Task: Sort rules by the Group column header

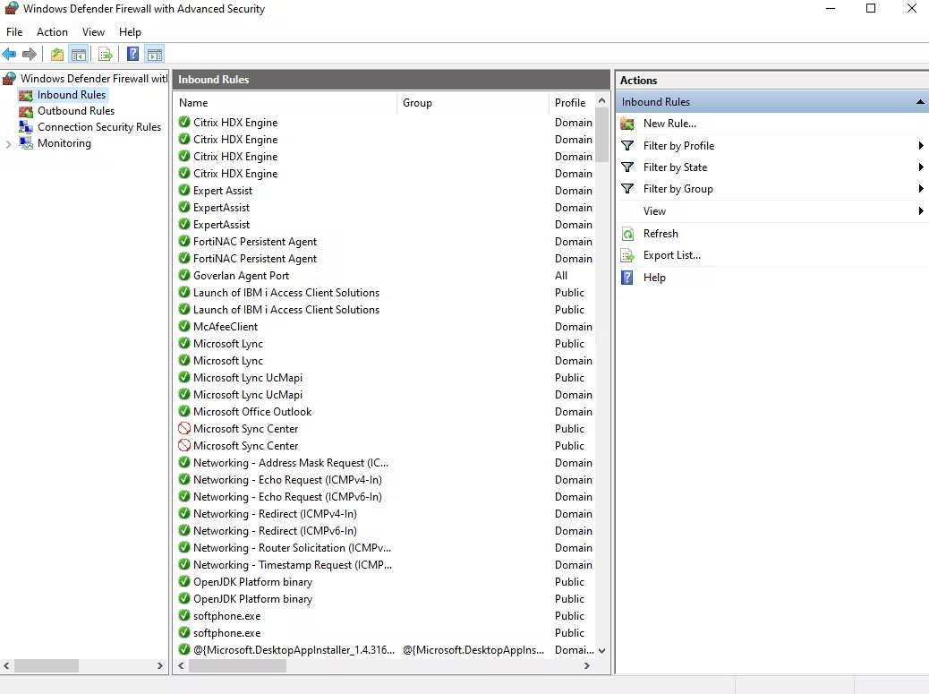Action: (473, 102)
